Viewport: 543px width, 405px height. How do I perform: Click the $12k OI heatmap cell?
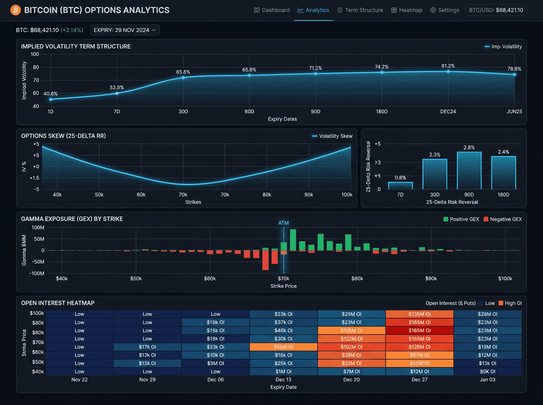(x=148, y=355)
